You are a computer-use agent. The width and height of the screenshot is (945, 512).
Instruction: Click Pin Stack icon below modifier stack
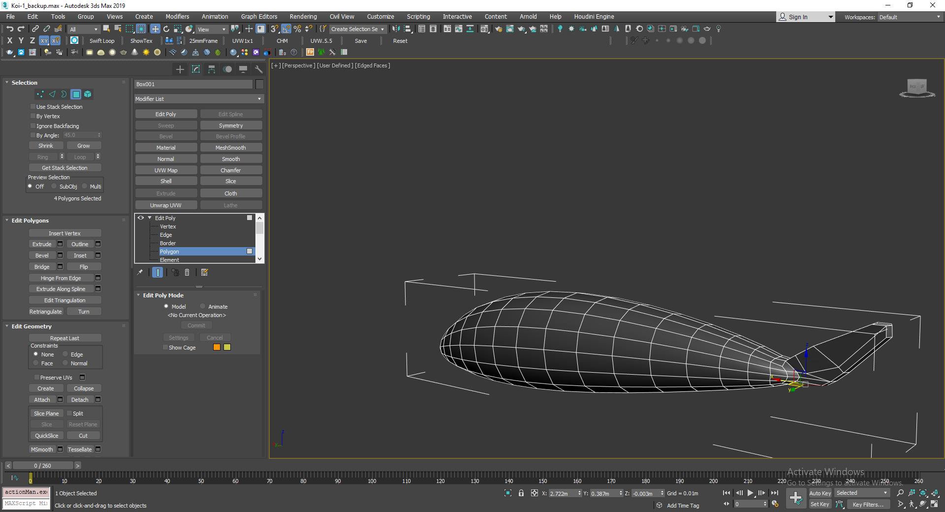point(140,272)
